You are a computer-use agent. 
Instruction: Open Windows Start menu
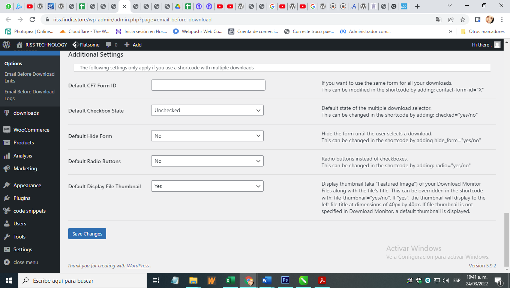pyautogui.click(x=9, y=280)
